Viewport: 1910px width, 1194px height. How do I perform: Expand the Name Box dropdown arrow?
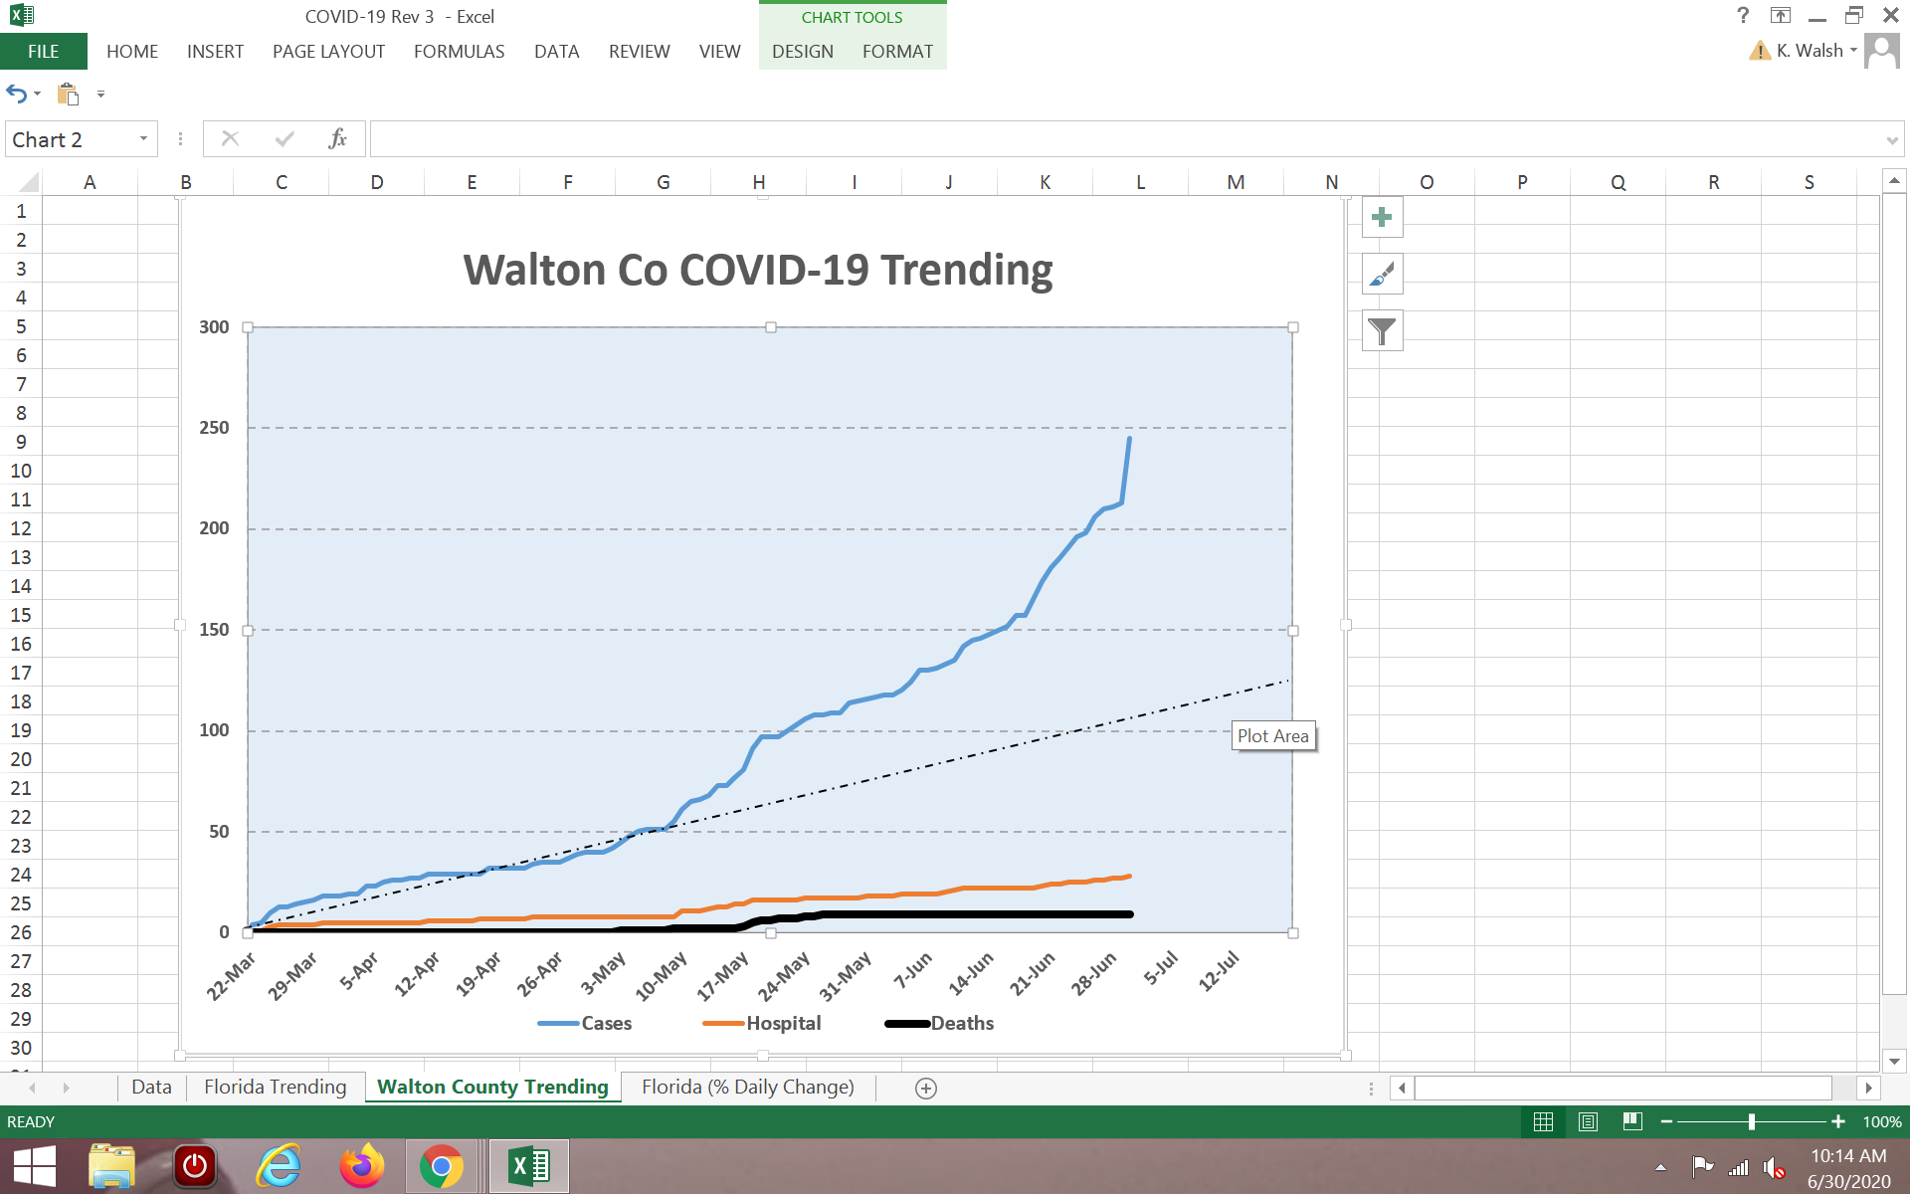143,139
